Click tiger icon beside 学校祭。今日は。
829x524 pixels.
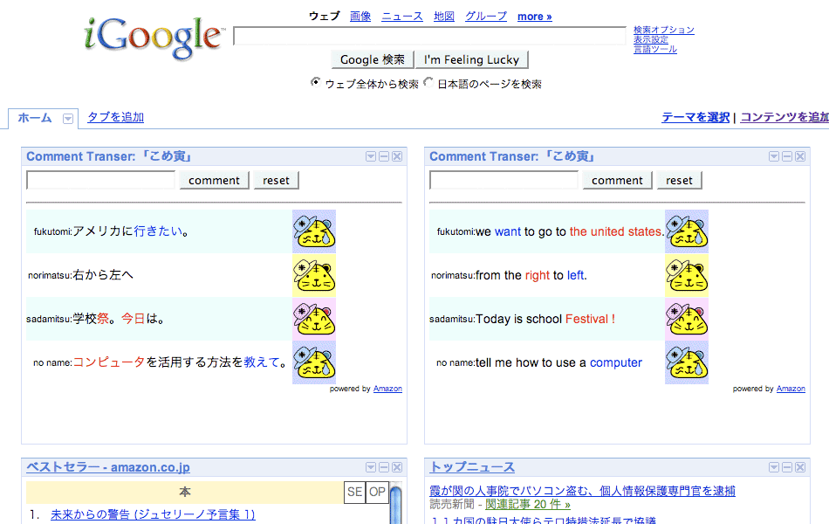tap(314, 319)
